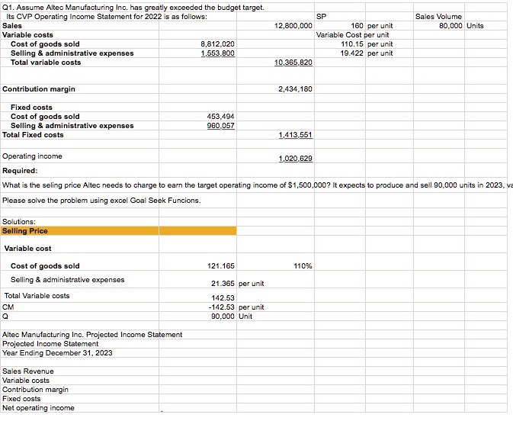The height and width of the screenshot is (421, 513).
Task: Click the Variable Cost per unit label
Action: 353,35
